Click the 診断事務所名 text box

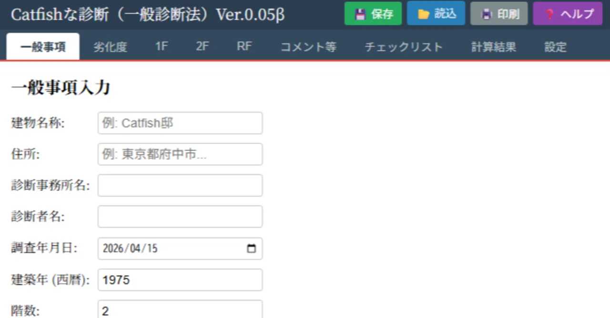pos(180,185)
